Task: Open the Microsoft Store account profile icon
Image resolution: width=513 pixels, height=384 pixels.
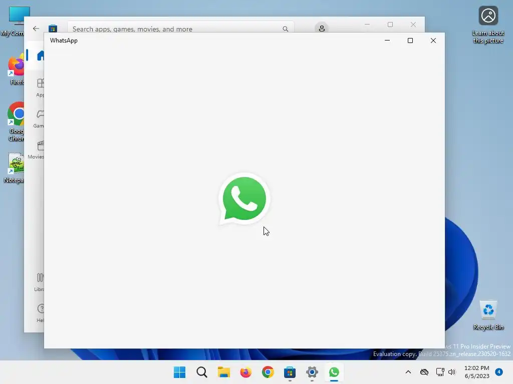Action: click(x=322, y=28)
